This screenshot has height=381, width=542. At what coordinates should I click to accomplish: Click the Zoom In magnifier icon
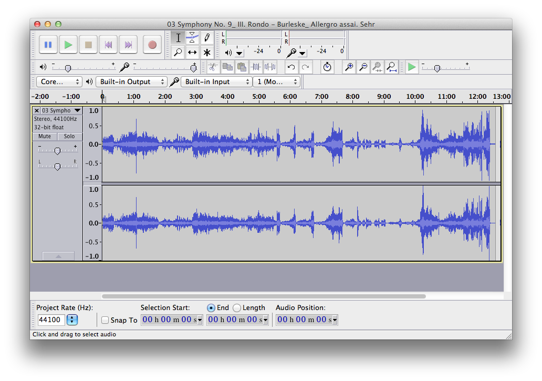348,67
